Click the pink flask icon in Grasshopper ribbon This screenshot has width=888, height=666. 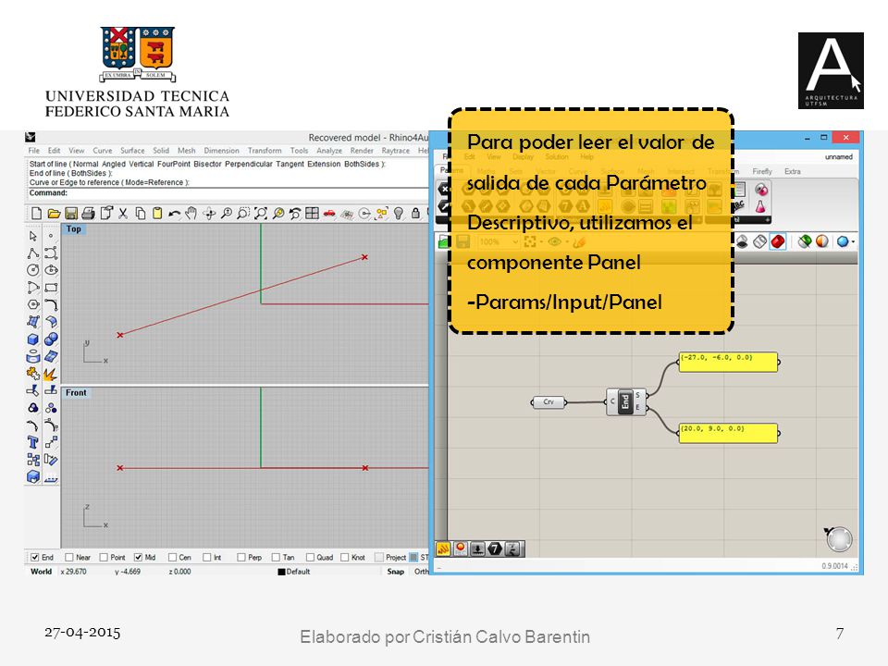[760, 206]
